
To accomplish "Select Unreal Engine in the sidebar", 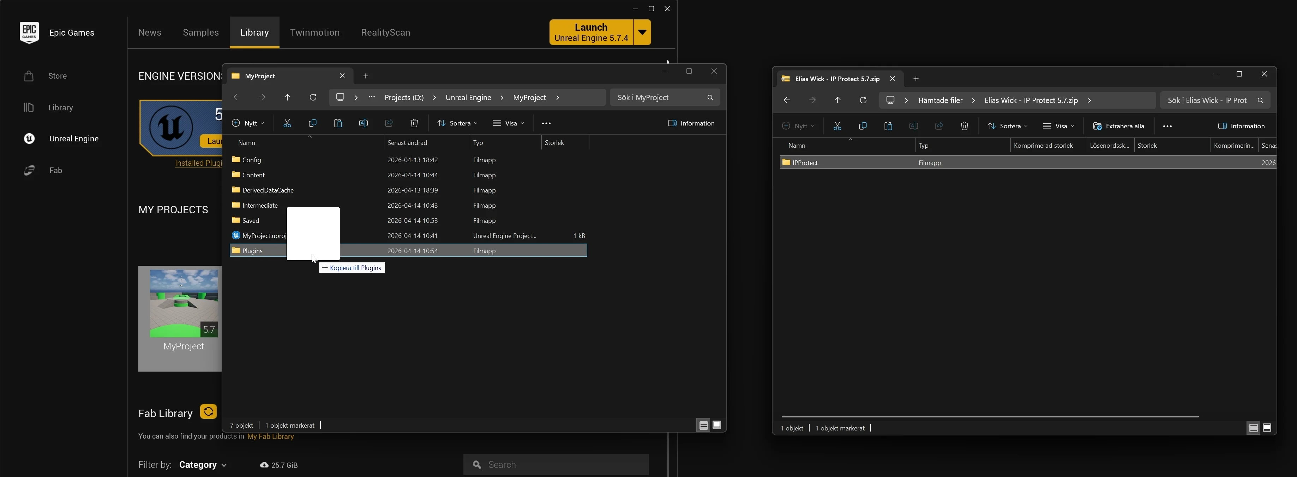I will pyautogui.click(x=61, y=139).
